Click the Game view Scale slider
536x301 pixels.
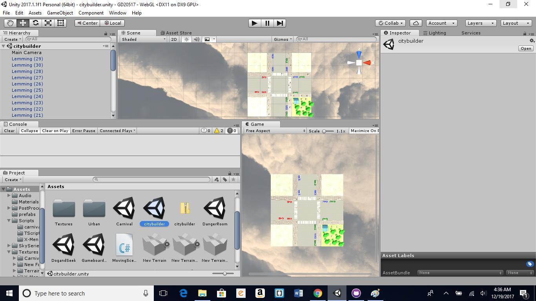point(328,131)
